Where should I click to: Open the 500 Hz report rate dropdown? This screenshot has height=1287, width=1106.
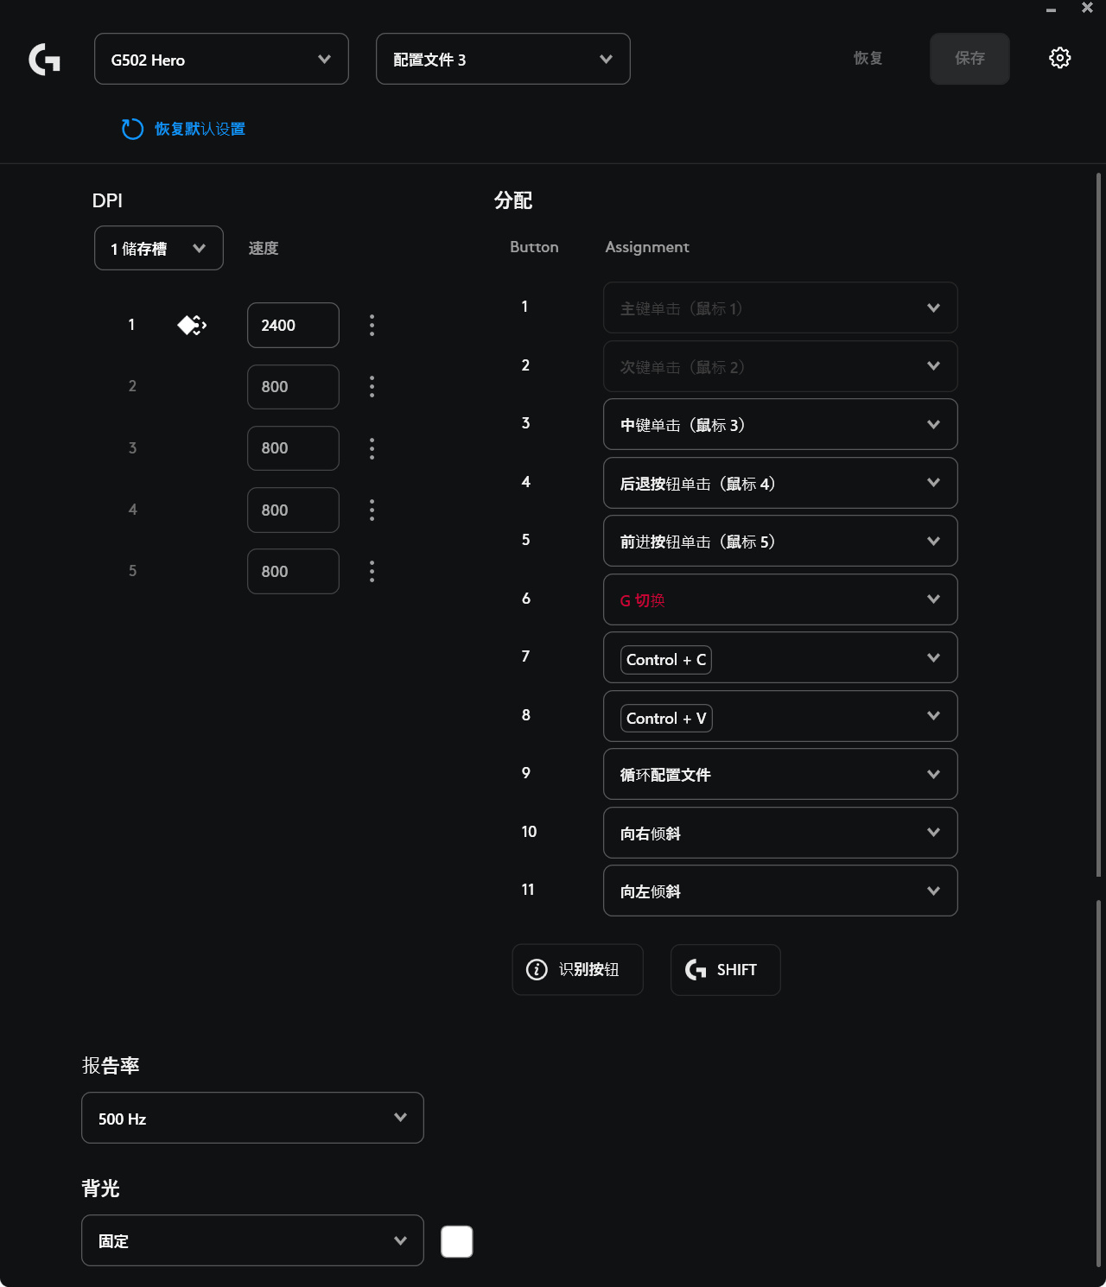[x=252, y=1118]
